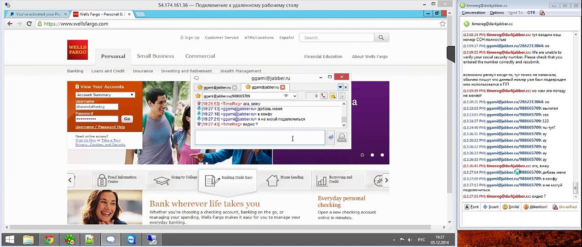Open Chrome from the taskbar
582x247 pixels.
coord(49,239)
